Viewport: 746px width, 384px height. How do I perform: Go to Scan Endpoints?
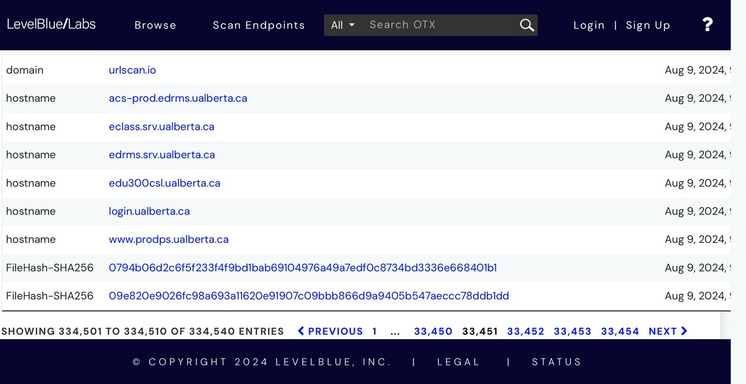[259, 25]
